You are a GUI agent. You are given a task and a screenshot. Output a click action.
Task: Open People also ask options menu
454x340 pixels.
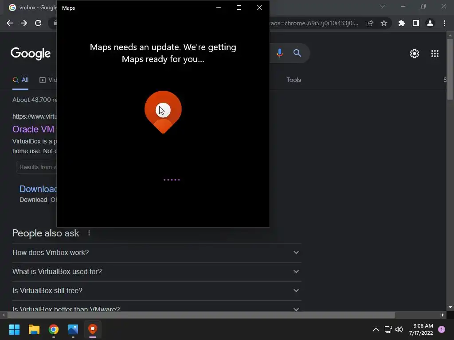89,233
